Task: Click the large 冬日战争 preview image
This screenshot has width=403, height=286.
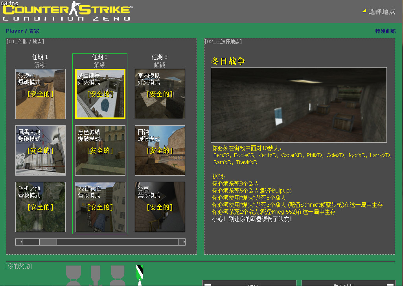Action: (299, 105)
